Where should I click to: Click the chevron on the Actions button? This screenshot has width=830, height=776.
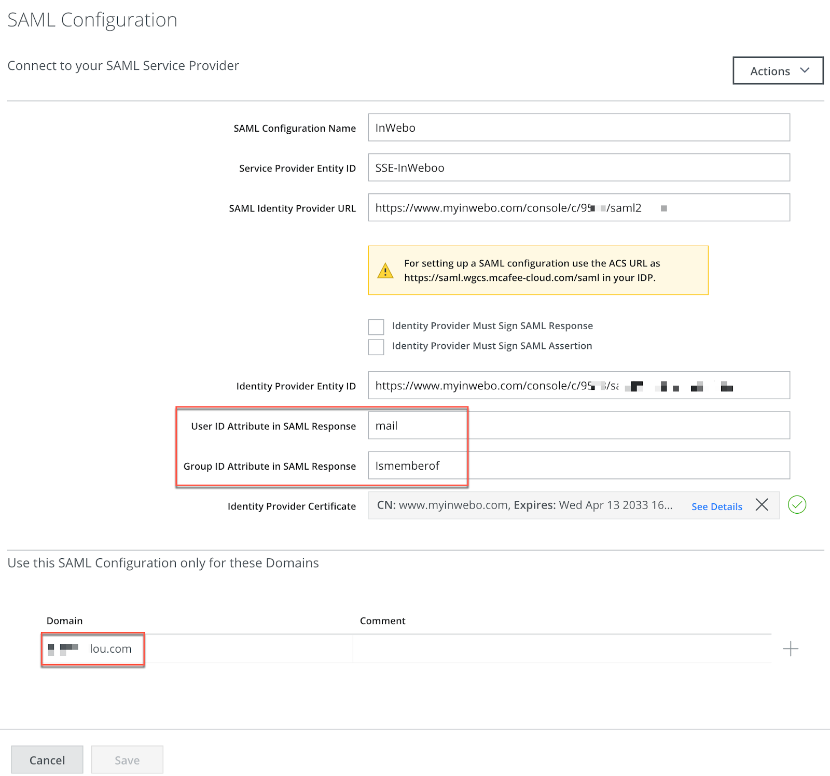(805, 71)
